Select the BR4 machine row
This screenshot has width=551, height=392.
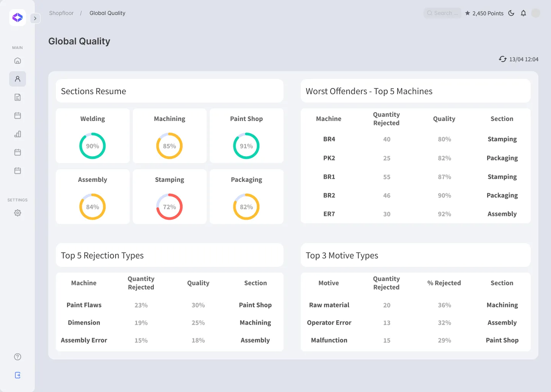point(416,139)
